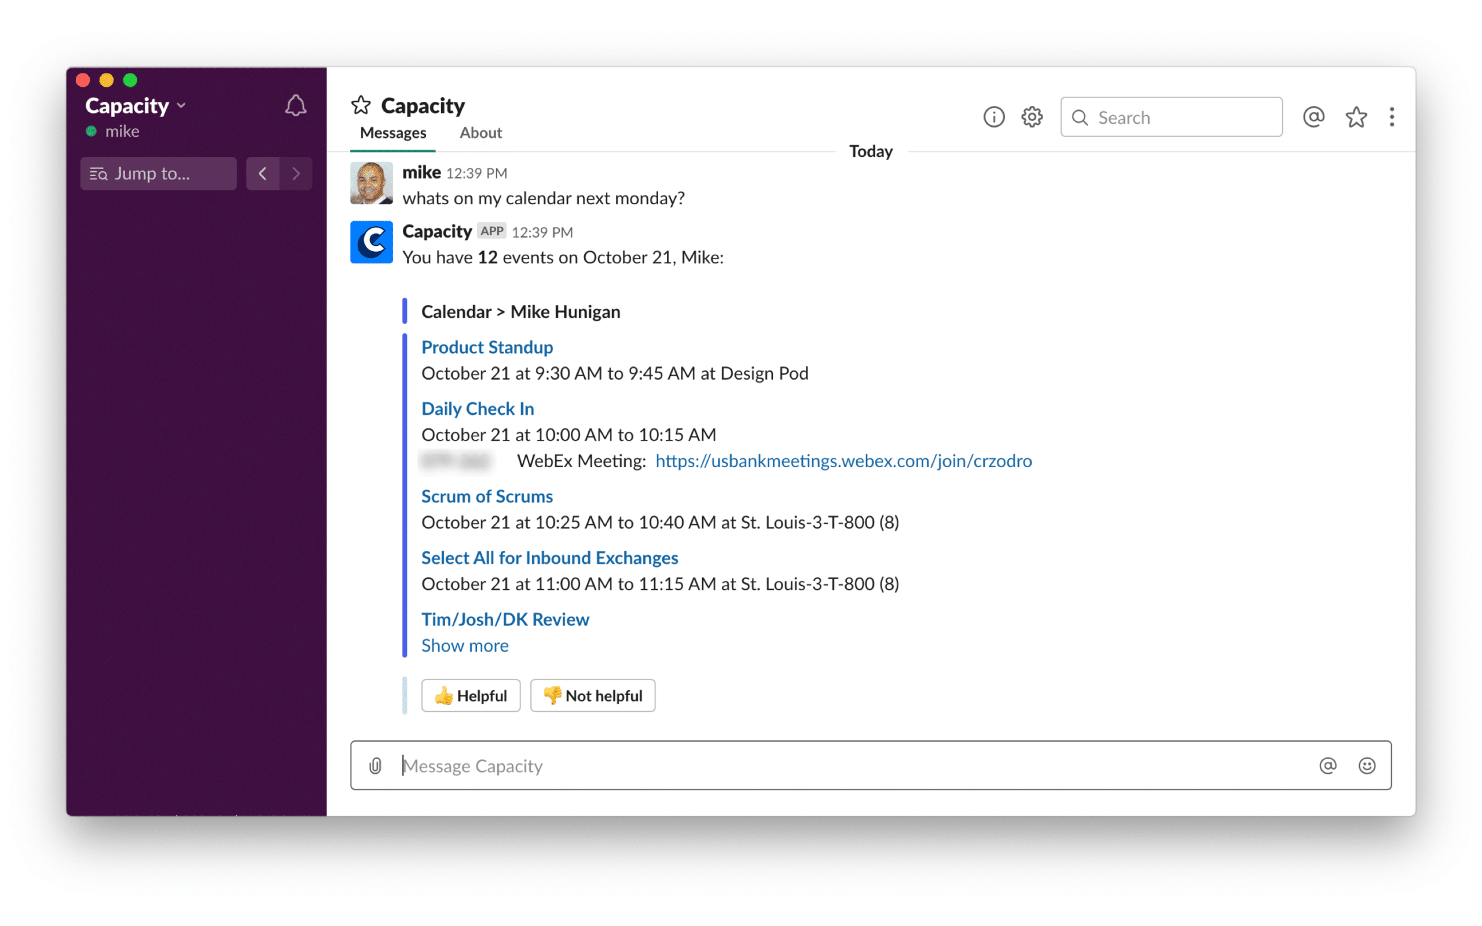The width and height of the screenshot is (1482, 926).
Task: Click mike's profile photo
Action: coord(371,182)
